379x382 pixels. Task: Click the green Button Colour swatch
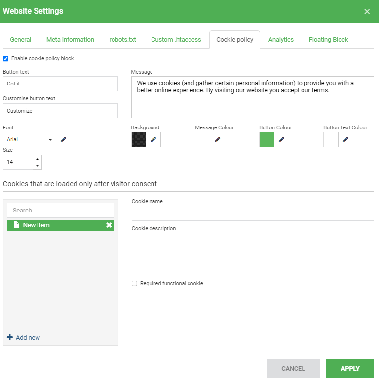pos(266,140)
